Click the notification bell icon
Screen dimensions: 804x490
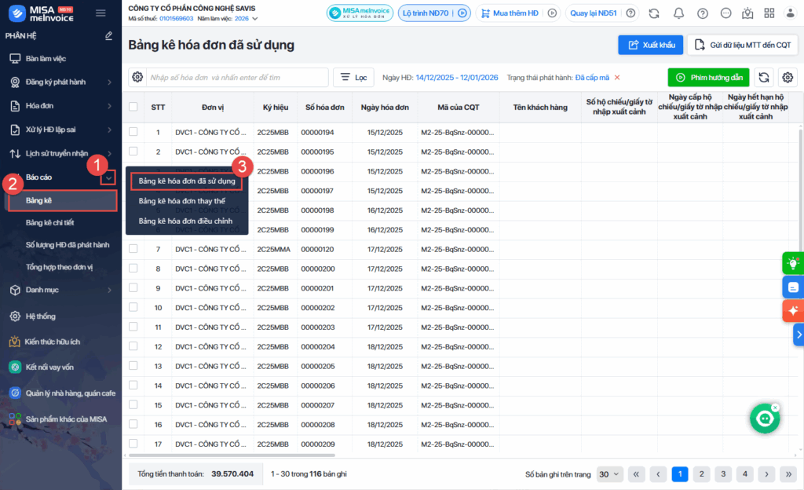click(678, 13)
